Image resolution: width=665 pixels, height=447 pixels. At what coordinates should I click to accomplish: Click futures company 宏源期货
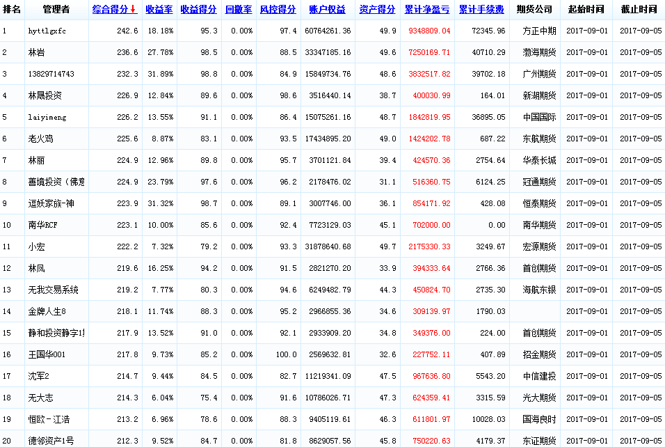tap(539, 246)
